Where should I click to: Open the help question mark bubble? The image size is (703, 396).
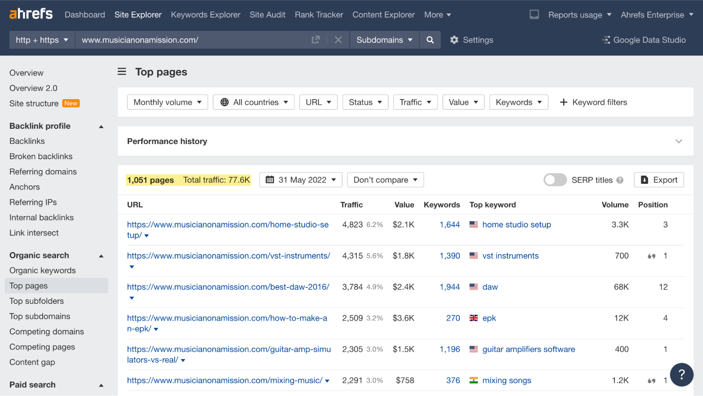click(682, 375)
